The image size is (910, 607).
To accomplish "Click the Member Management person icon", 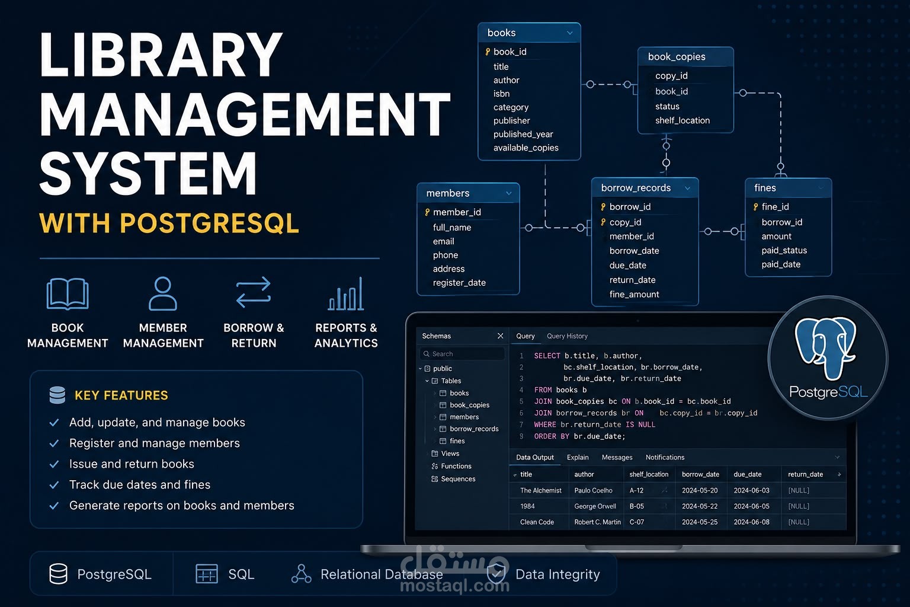I will (163, 293).
